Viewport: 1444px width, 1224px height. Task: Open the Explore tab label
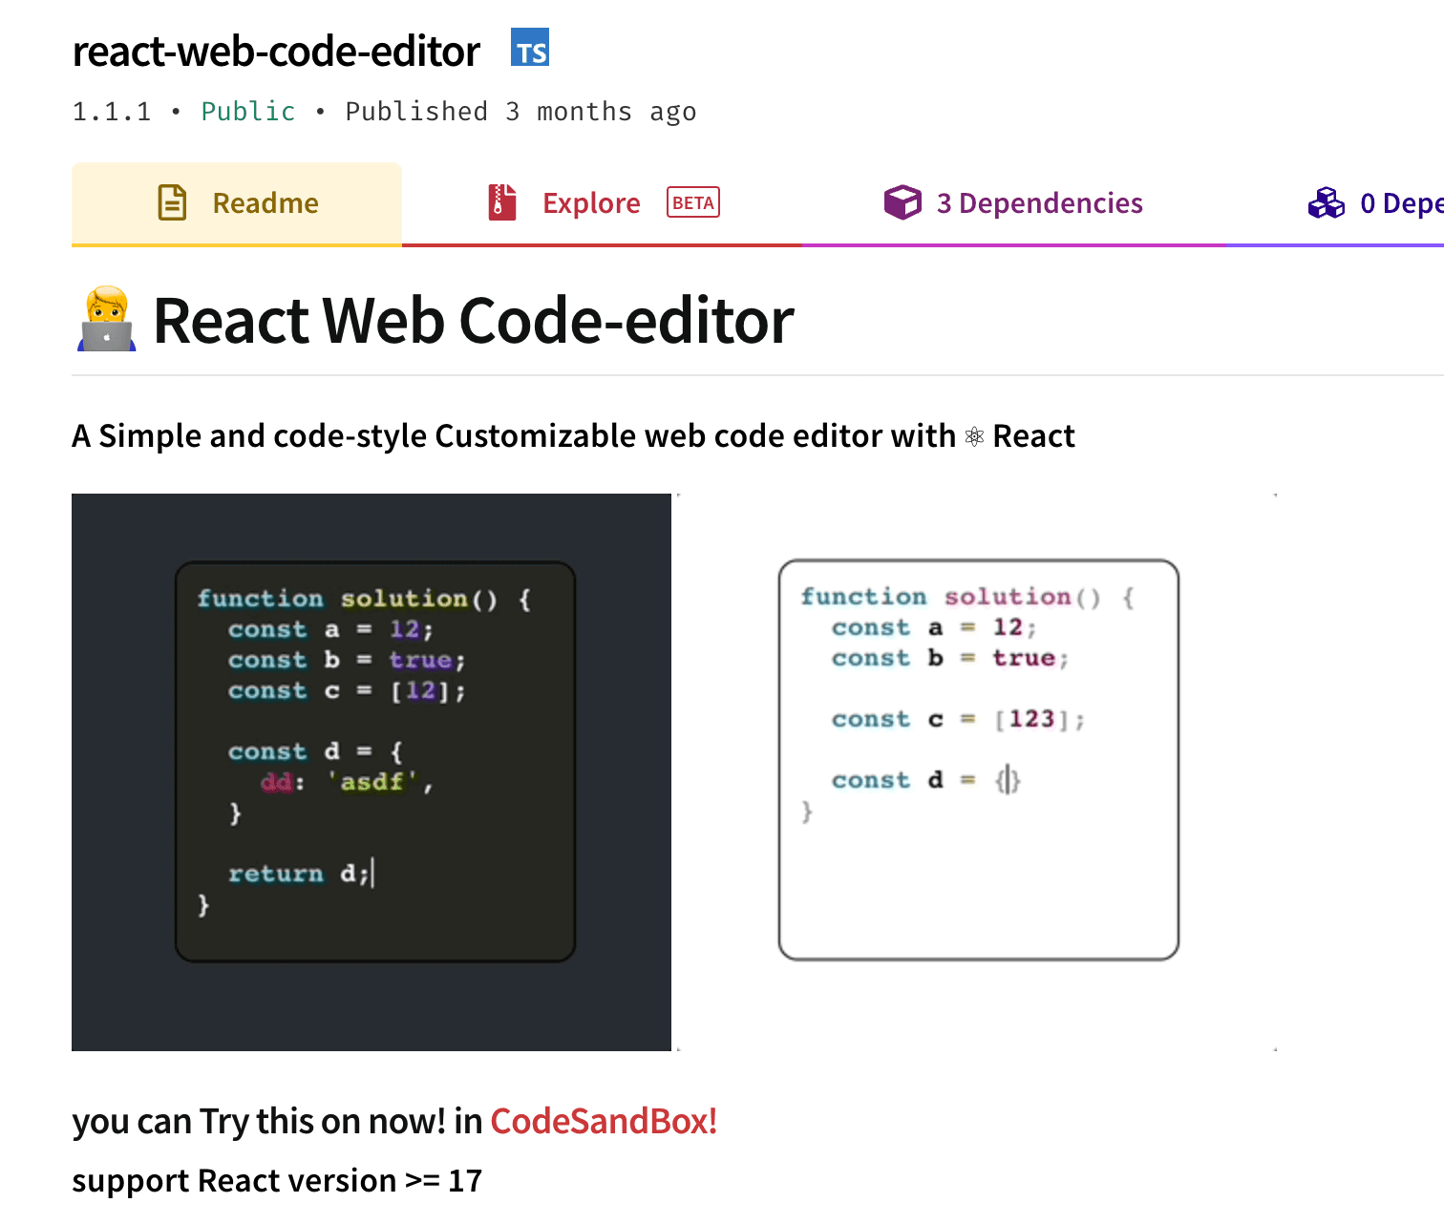tap(591, 203)
